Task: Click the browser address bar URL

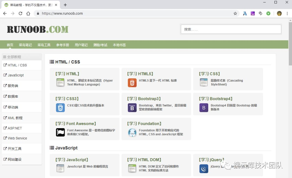Action: coord(62,14)
